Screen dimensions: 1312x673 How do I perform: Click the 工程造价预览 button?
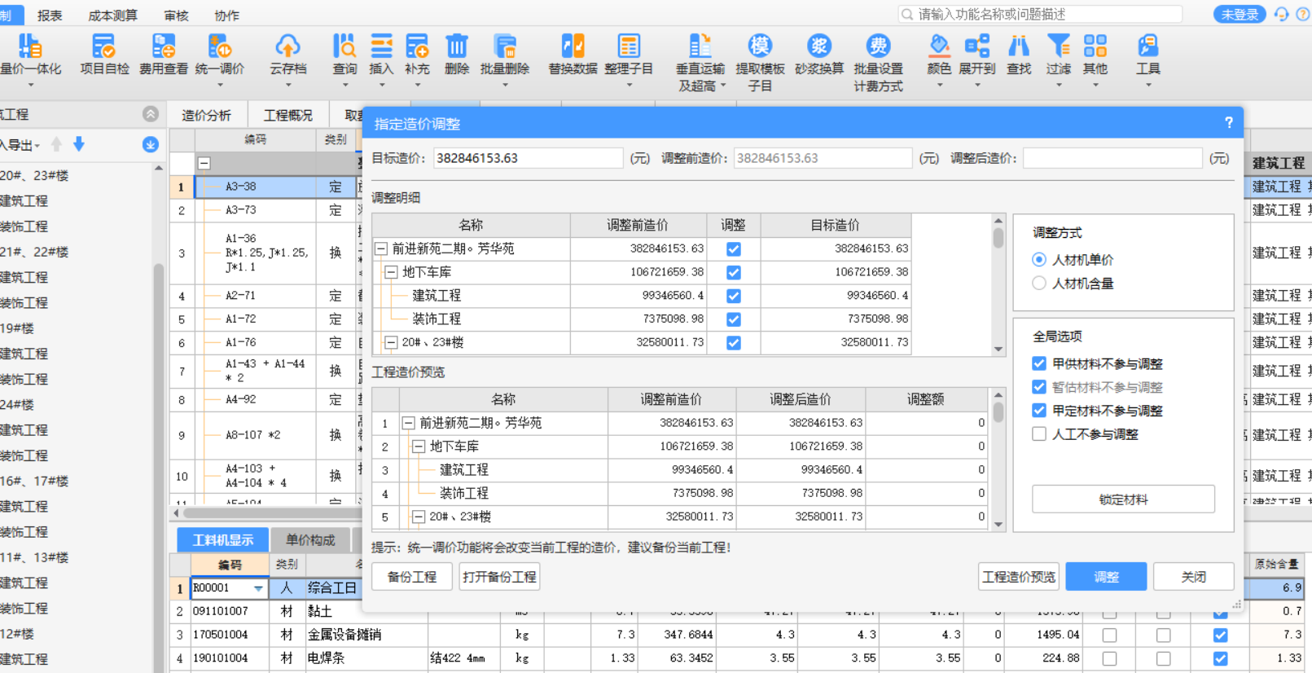(1019, 577)
